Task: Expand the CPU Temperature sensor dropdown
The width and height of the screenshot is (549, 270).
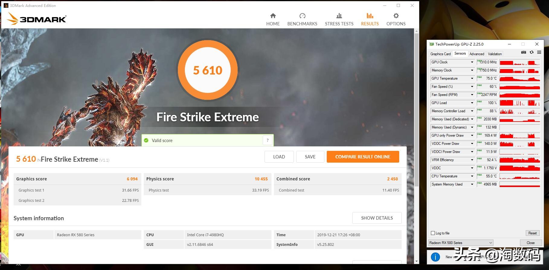Action: 472,176
